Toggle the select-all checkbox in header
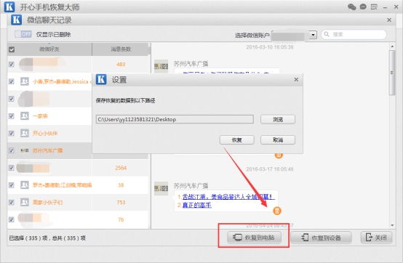 pyautogui.click(x=12, y=49)
